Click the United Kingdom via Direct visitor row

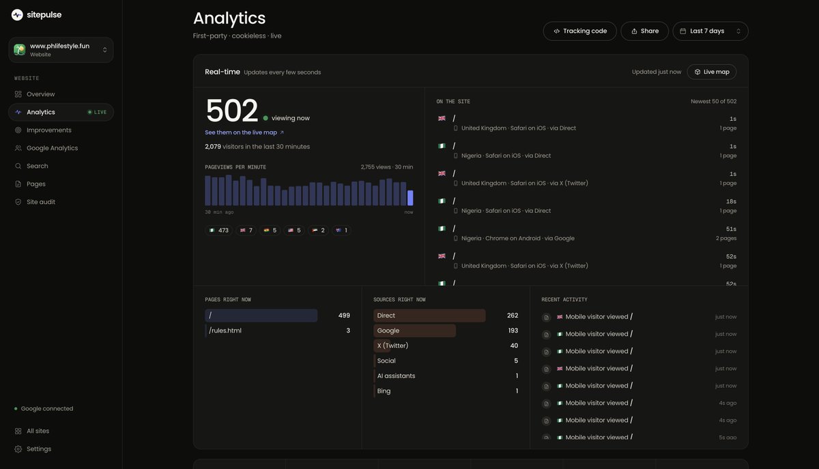[586, 123]
